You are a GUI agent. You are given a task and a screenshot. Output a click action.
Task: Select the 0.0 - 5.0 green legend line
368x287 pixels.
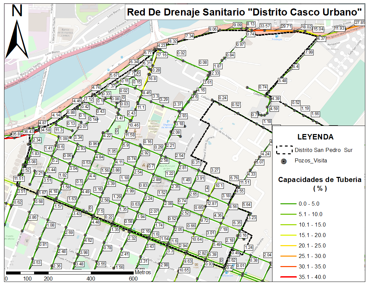[x=288, y=204]
